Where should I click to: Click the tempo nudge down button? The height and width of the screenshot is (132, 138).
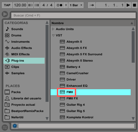point(30,5)
